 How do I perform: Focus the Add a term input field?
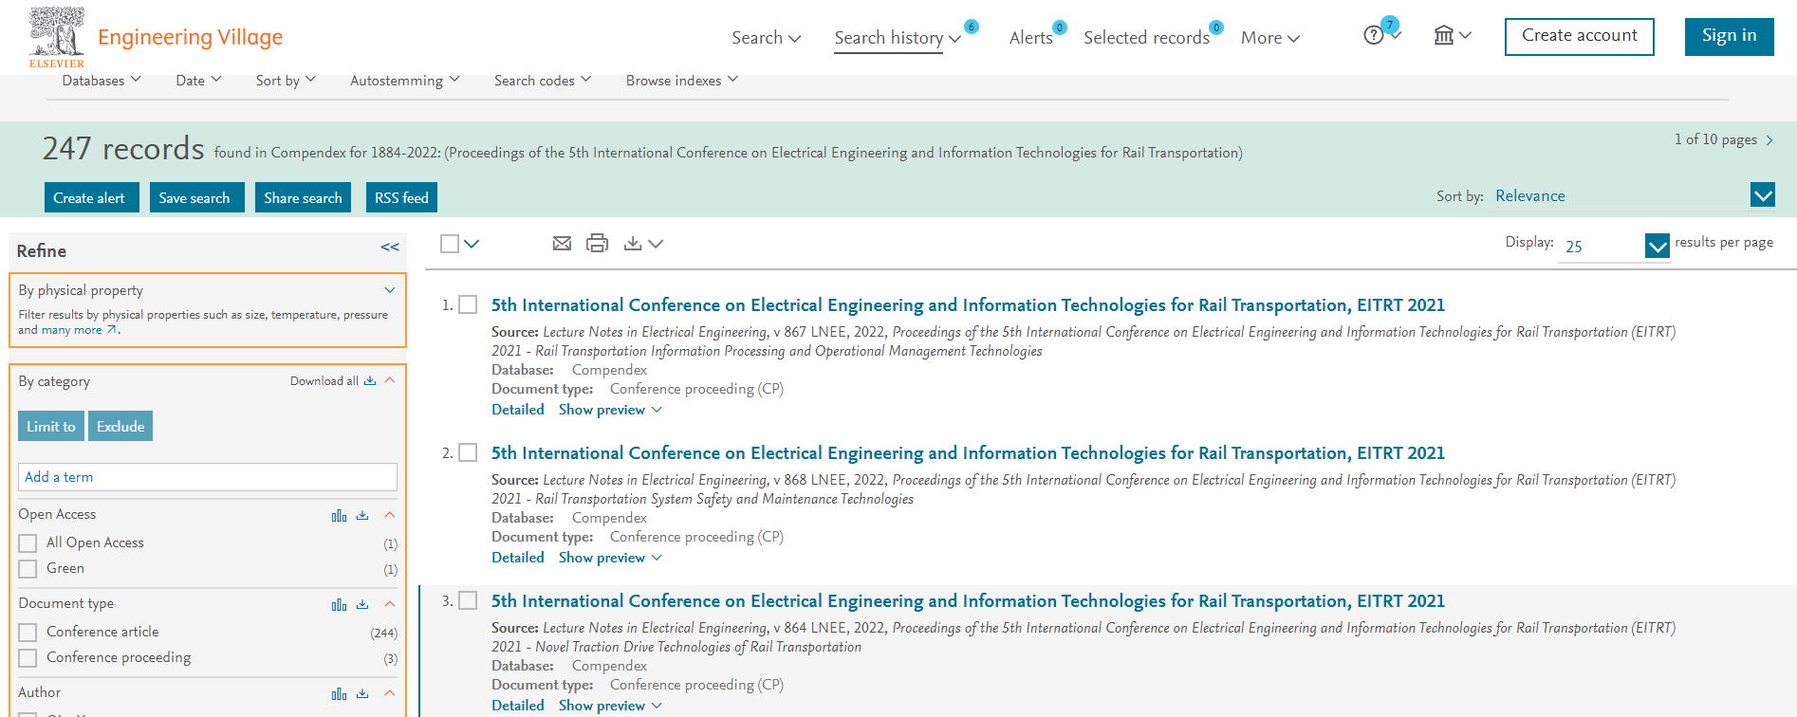[x=208, y=477]
